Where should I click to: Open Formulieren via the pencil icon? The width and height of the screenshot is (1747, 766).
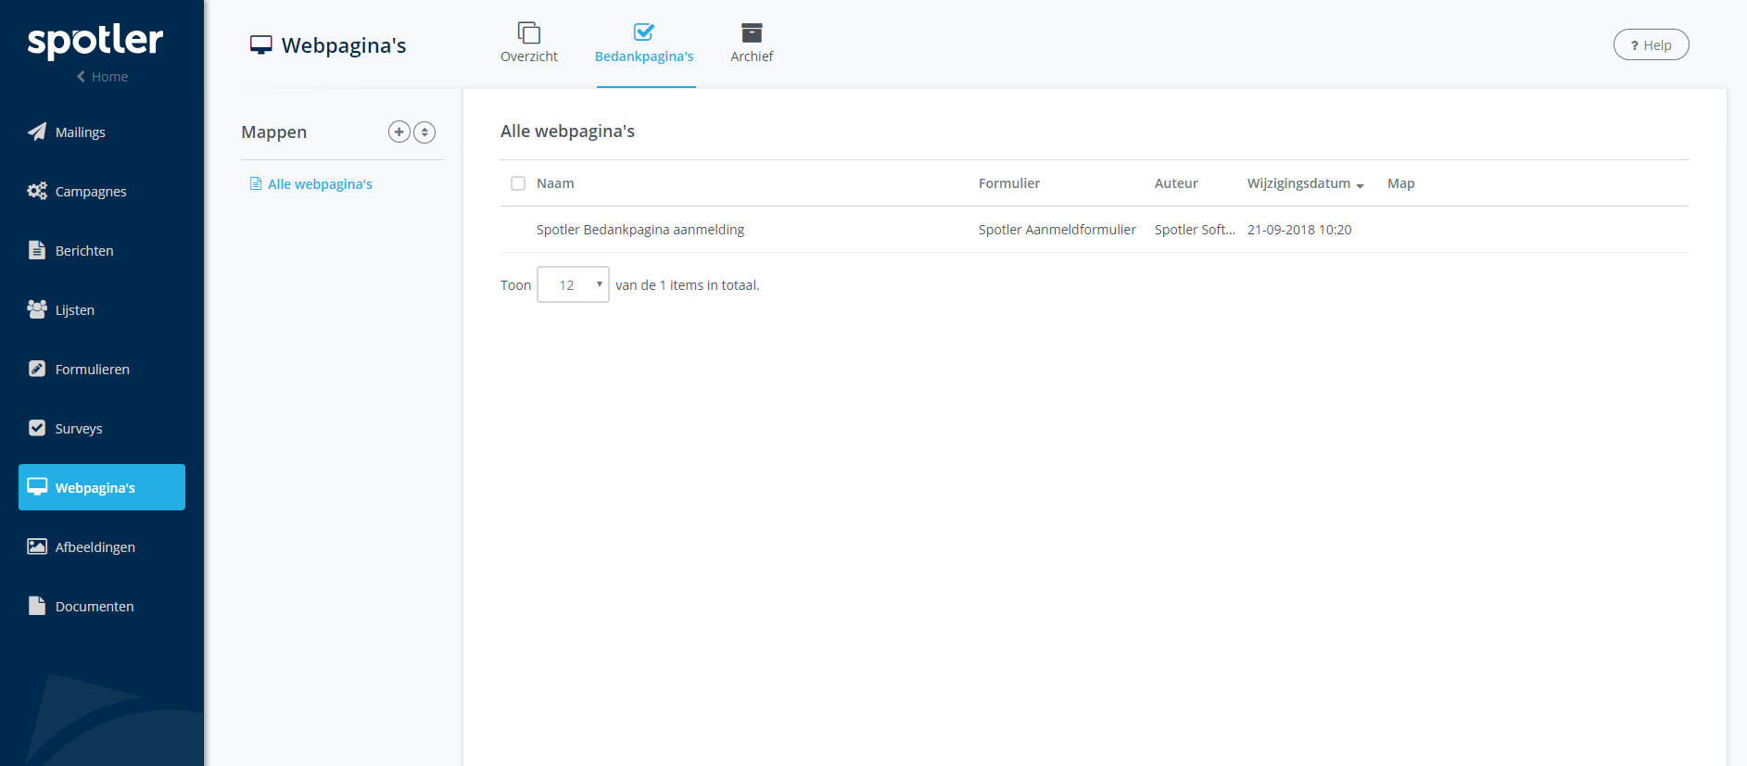(37, 369)
